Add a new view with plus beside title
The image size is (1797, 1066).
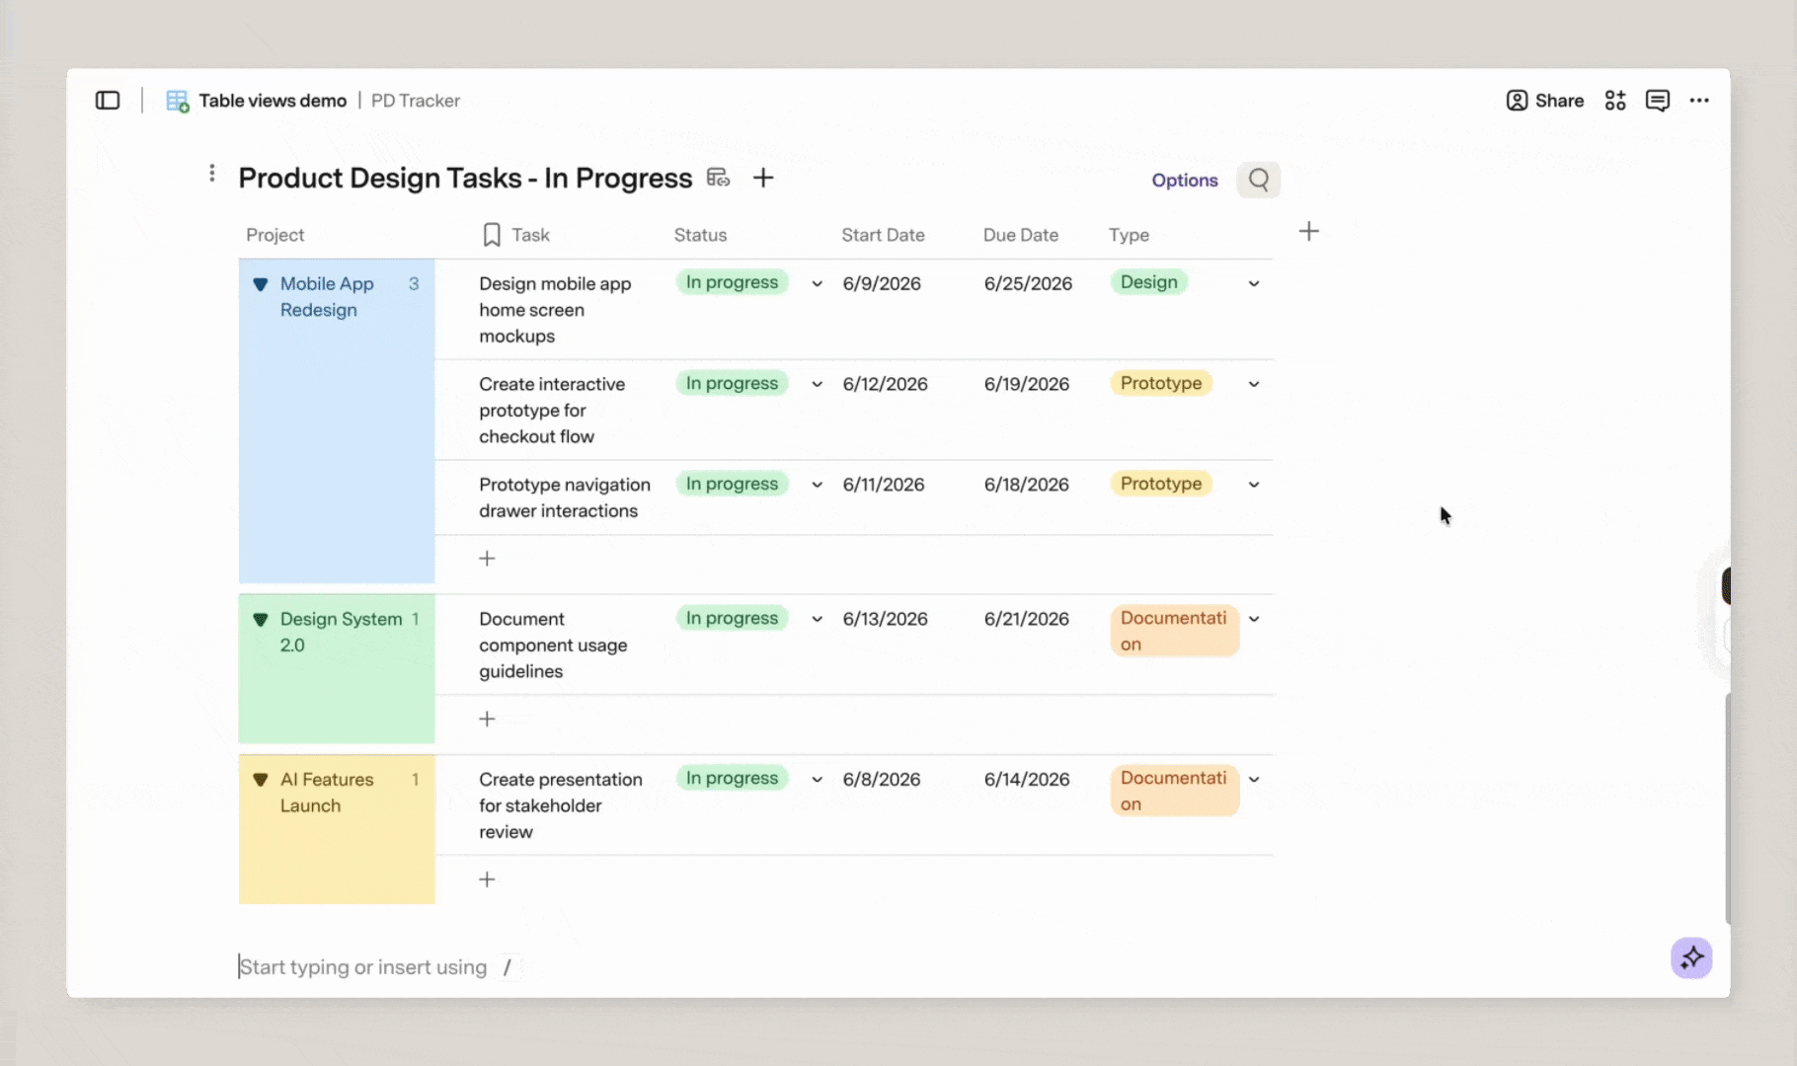(x=763, y=178)
